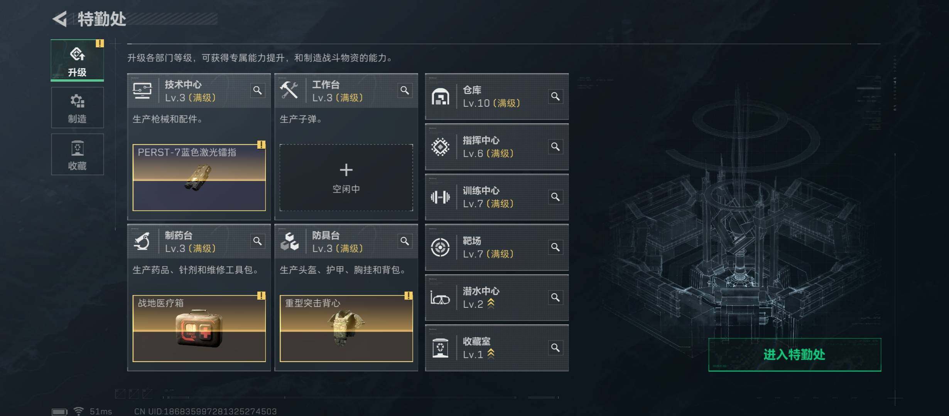This screenshot has width=949, height=416.
Task: Upgrade 潜水中心 using its yellow arrows
Action: click(491, 304)
